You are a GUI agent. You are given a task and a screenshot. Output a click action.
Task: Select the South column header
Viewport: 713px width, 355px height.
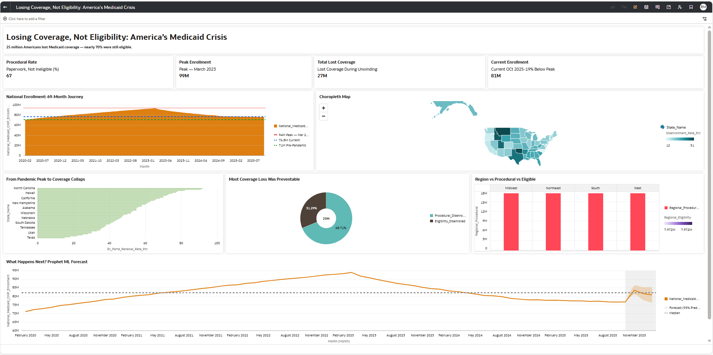(x=595, y=188)
